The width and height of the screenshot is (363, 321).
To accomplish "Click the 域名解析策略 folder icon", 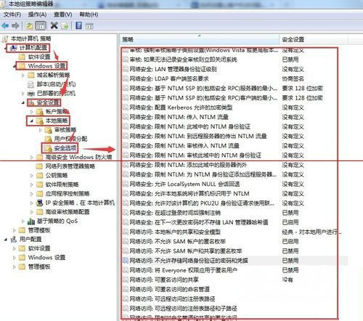I will click(x=30, y=75).
